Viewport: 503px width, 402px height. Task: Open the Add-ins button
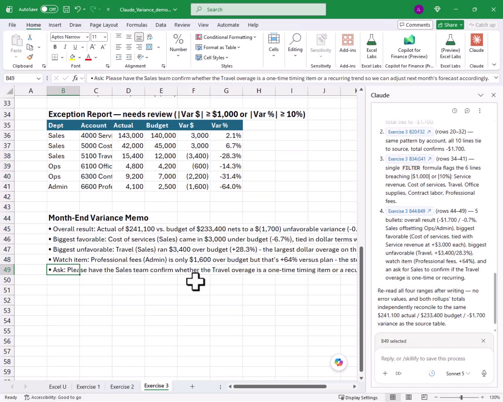348,44
